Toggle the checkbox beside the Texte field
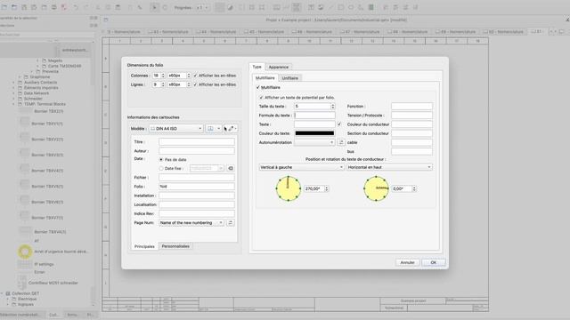This screenshot has width=570, height=320. click(339, 124)
